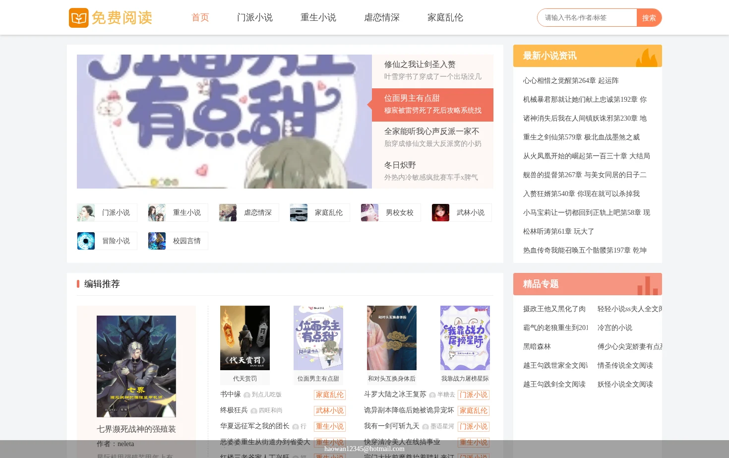The width and height of the screenshot is (729, 458).
Task: Open 松林听涛第61章 玩大了 link
Action: coord(558,231)
